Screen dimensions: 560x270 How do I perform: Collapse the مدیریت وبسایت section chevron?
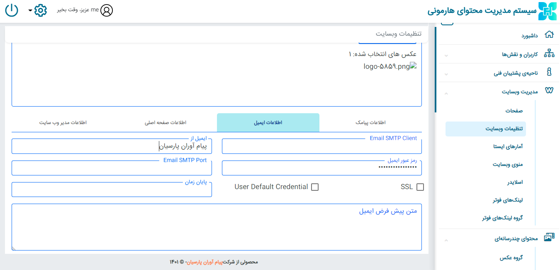click(446, 93)
